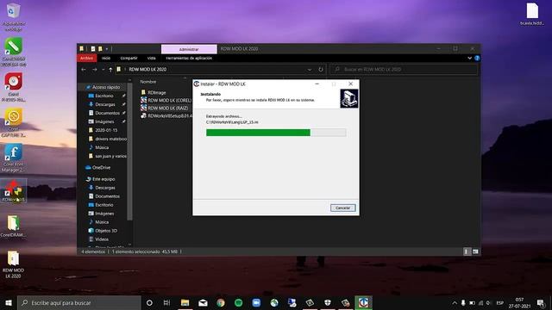Select RDW MOD LK (COREL) file
The width and height of the screenshot is (552, 310).
[x=169, y=100]
